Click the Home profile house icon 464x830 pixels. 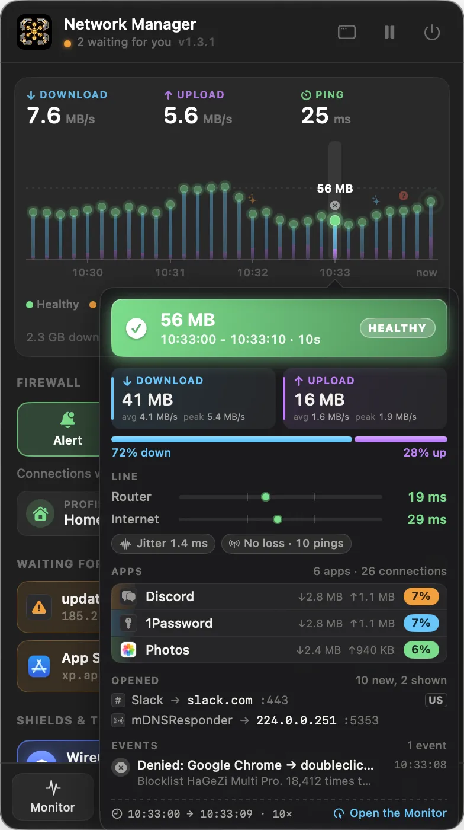(x=40, y=513)
